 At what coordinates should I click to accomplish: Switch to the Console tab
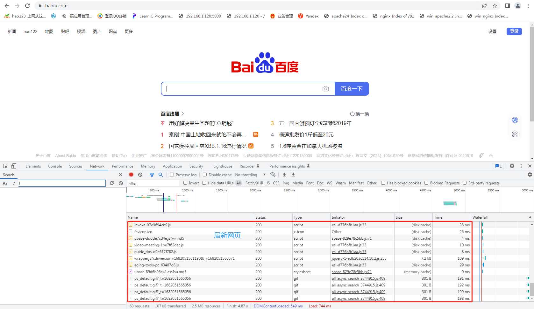[55, 166]
